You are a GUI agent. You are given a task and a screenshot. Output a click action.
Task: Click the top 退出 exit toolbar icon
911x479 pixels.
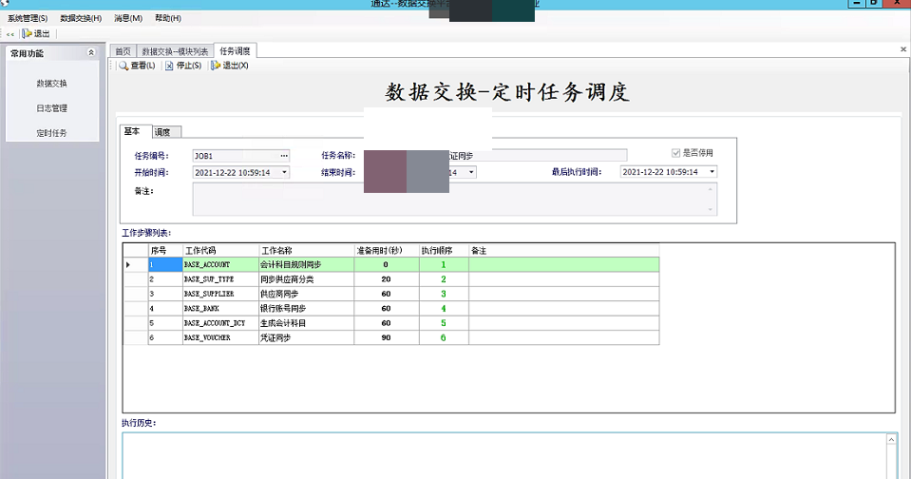28,33
